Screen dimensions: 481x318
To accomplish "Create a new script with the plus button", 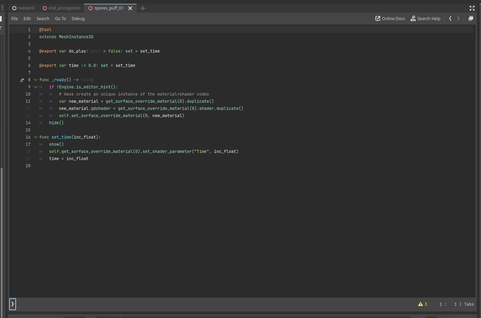I will click(143, 8).
